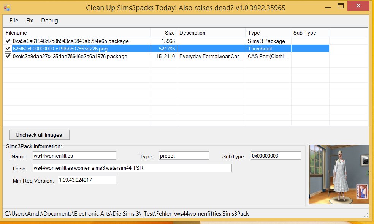This screenshot has height=224, width=374.
Task: Toggle checkbox for the .png thumbnail file
Action: point(8,49)
